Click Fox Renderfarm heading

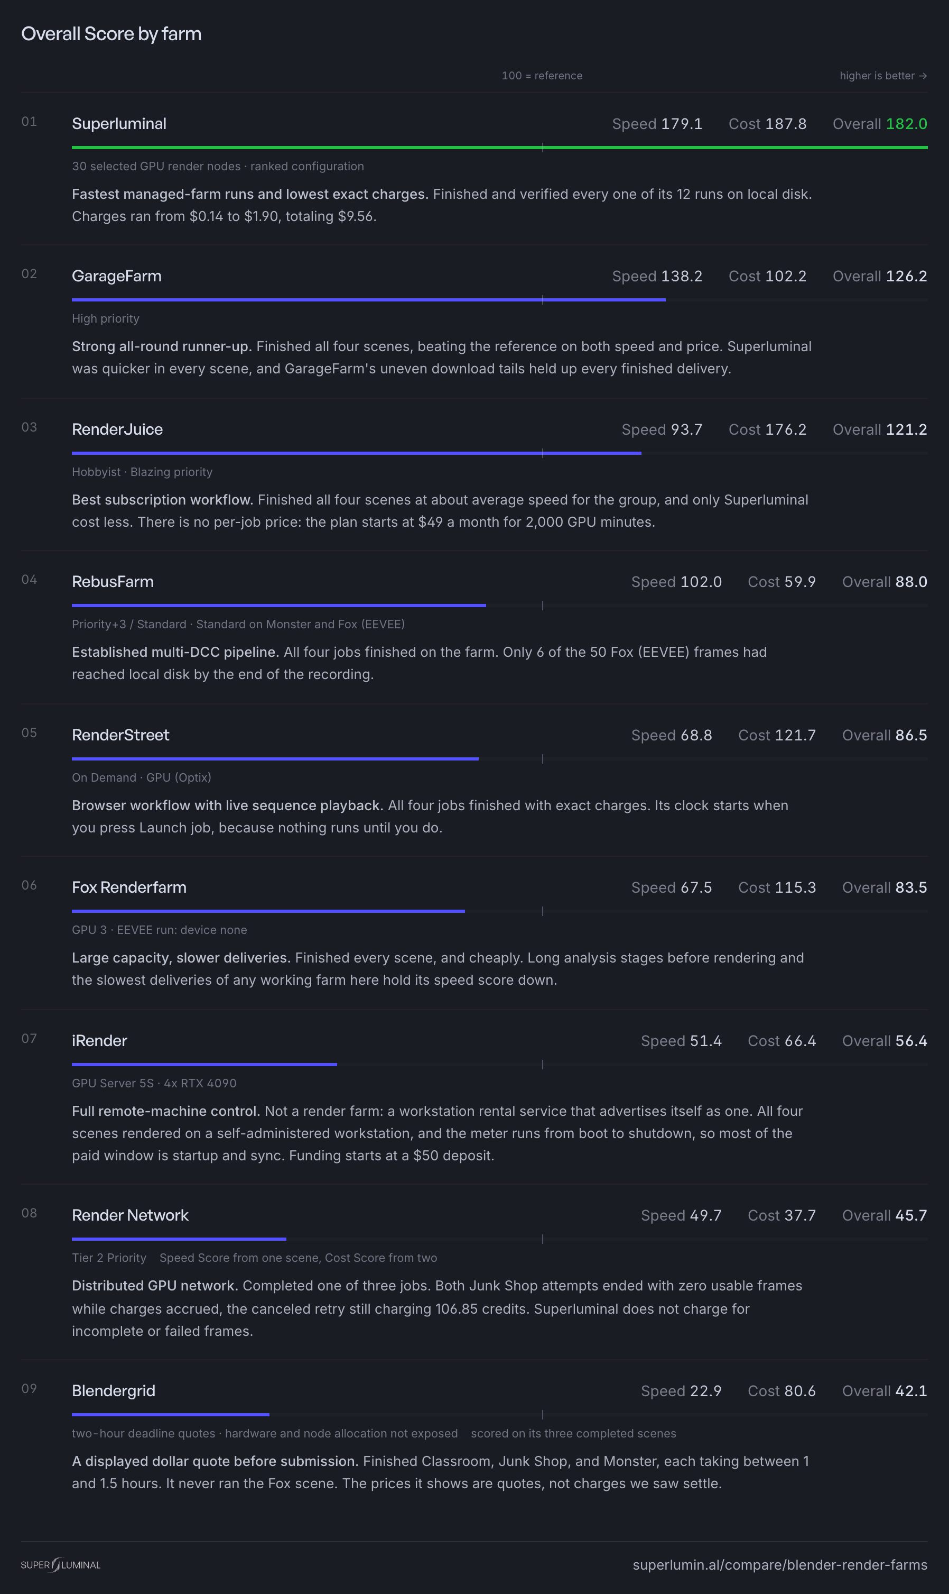point(129,887)
